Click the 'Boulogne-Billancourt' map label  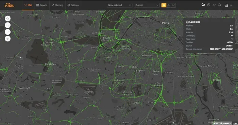(108, 39)
